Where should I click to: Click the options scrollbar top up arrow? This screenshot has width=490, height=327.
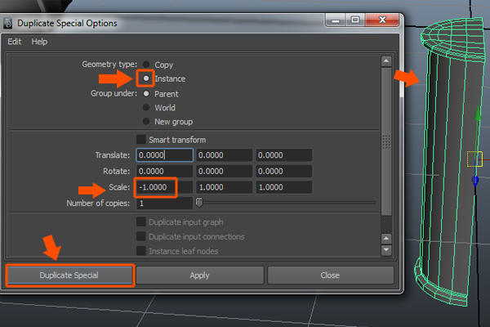pyautogui.click(x=386, y=61)
